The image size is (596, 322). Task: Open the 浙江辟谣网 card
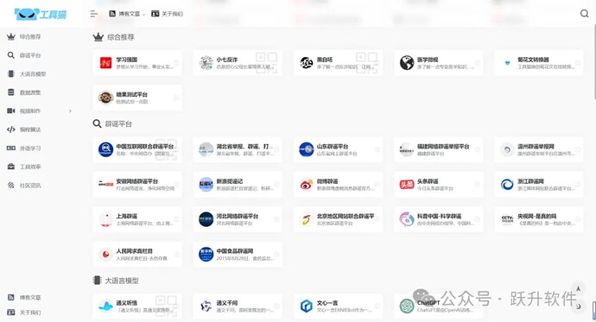539,185
